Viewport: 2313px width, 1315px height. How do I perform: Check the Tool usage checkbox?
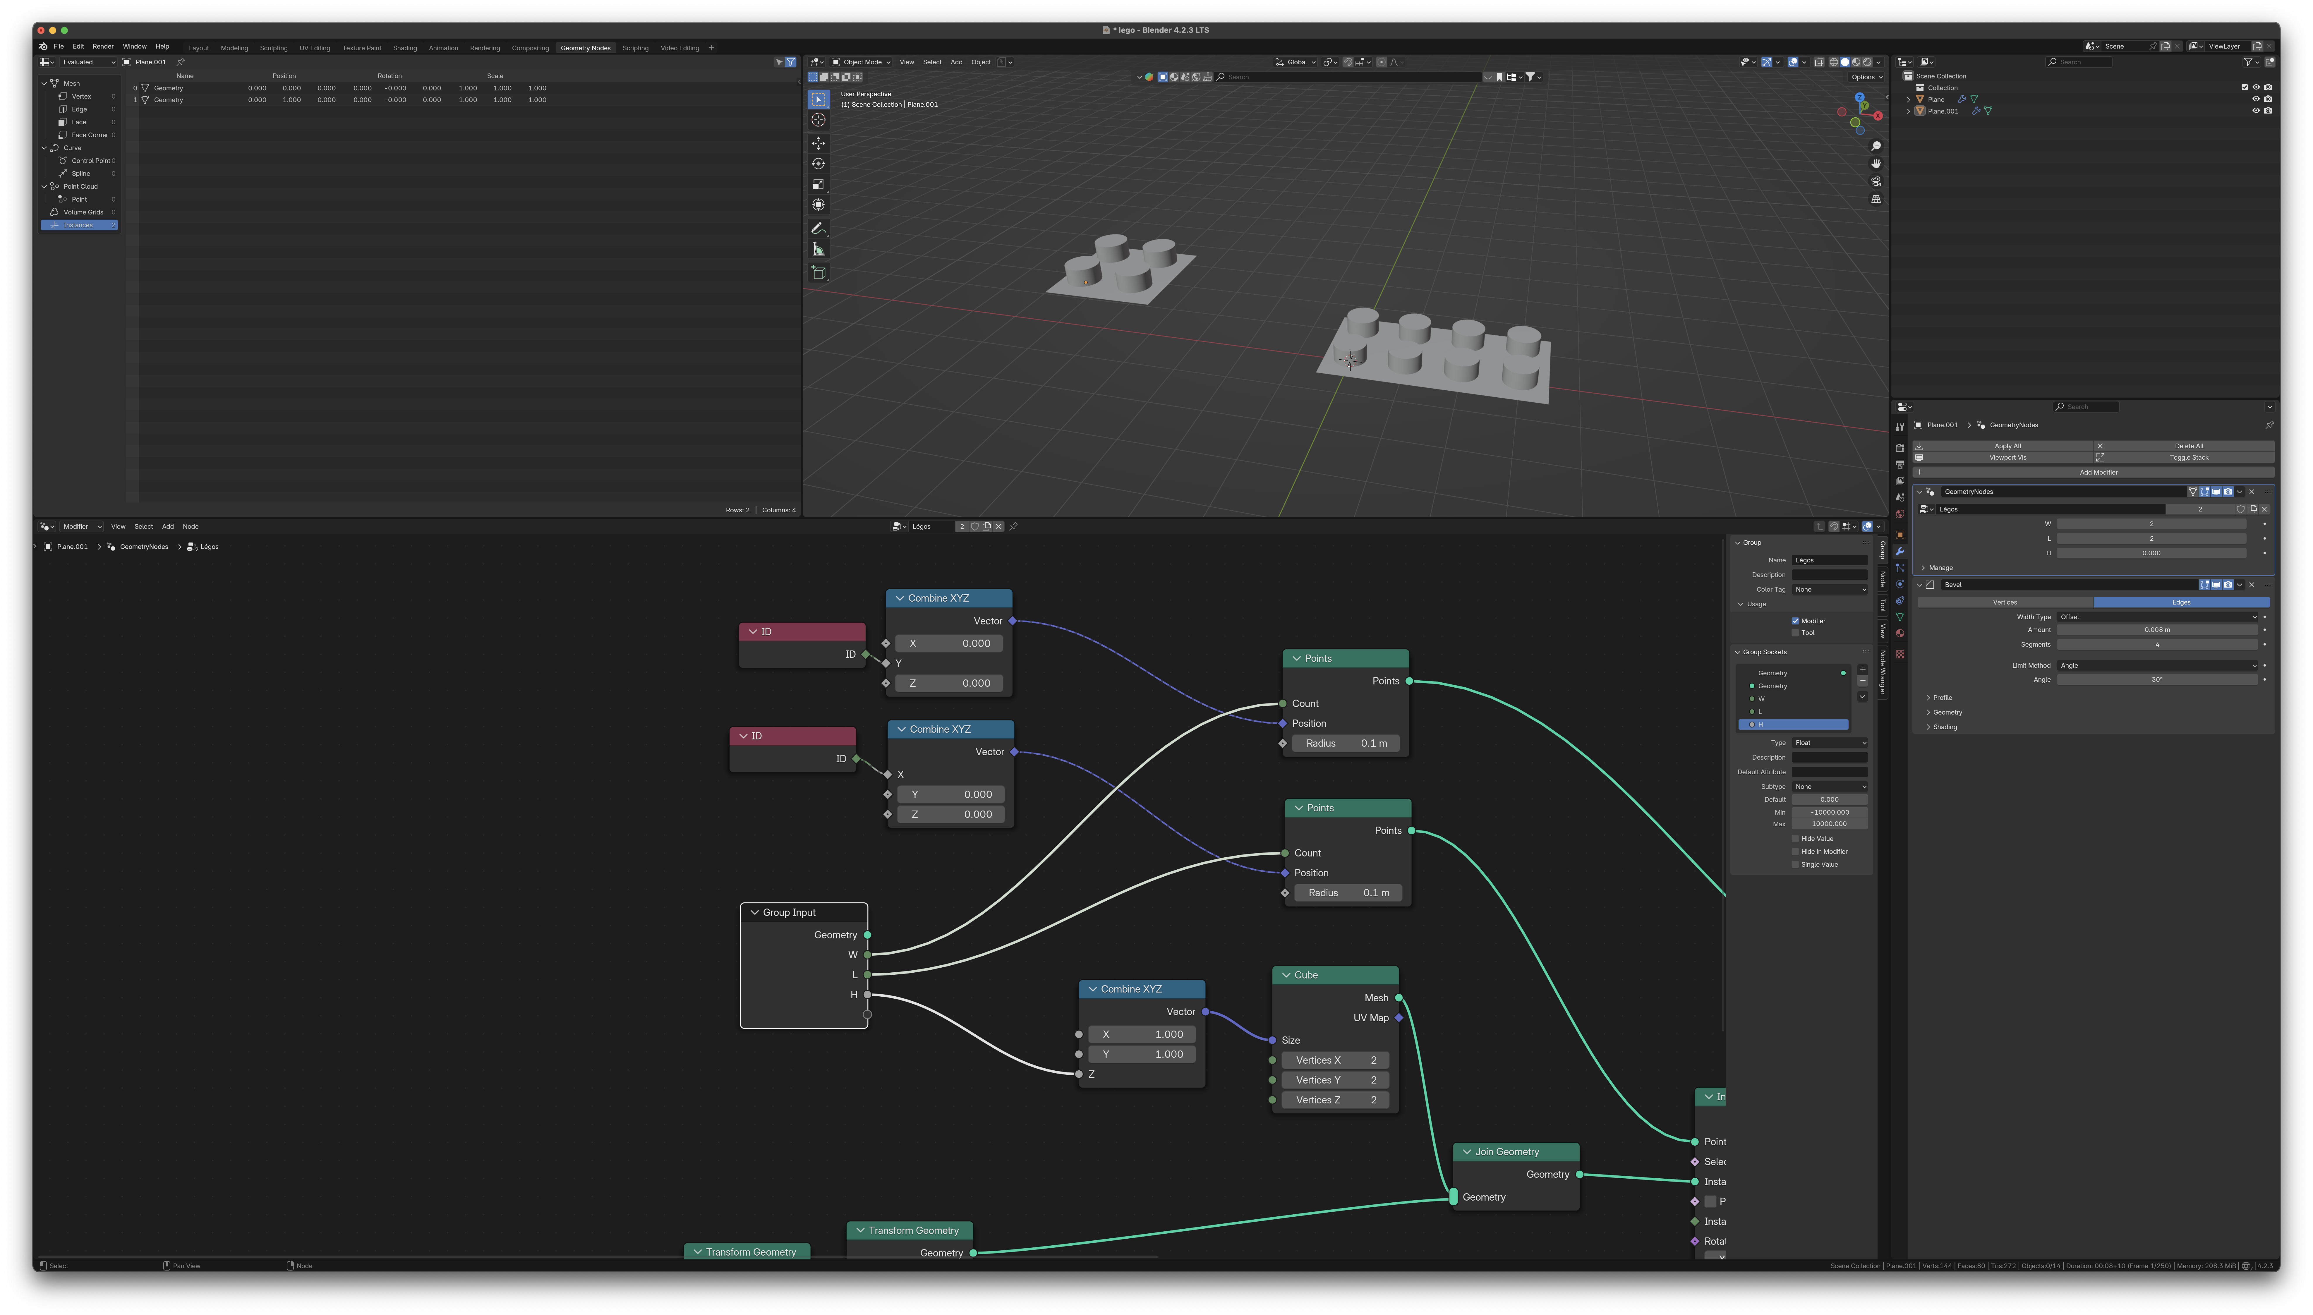coord(1796,633)
